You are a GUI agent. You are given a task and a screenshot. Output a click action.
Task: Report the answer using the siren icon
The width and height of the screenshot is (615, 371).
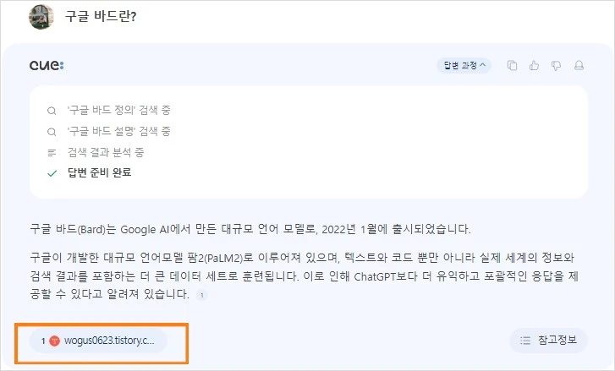(x=579, y=65)
